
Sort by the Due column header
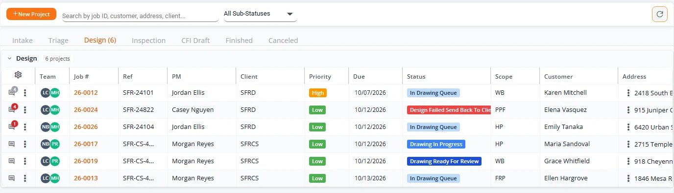pyautogui.click(x=359, y=77)
